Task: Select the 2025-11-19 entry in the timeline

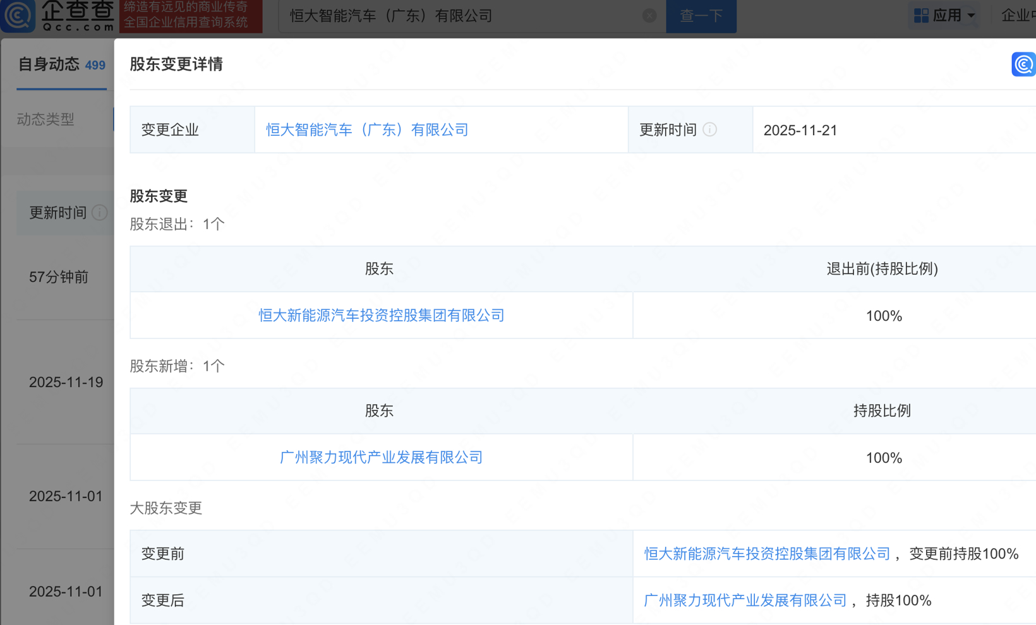Action: pyautogui.click(x=66, y=382)
